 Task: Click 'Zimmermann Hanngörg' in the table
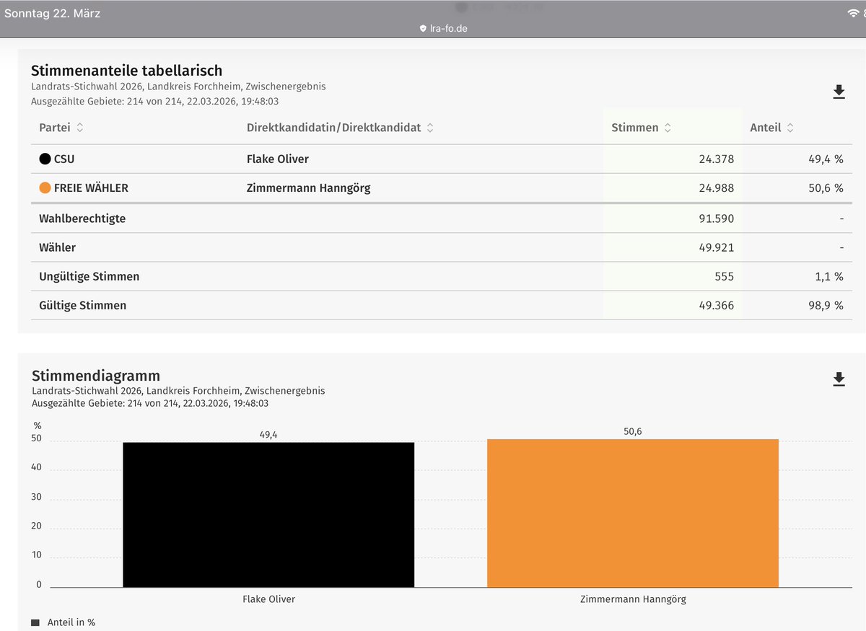(309, 188)
